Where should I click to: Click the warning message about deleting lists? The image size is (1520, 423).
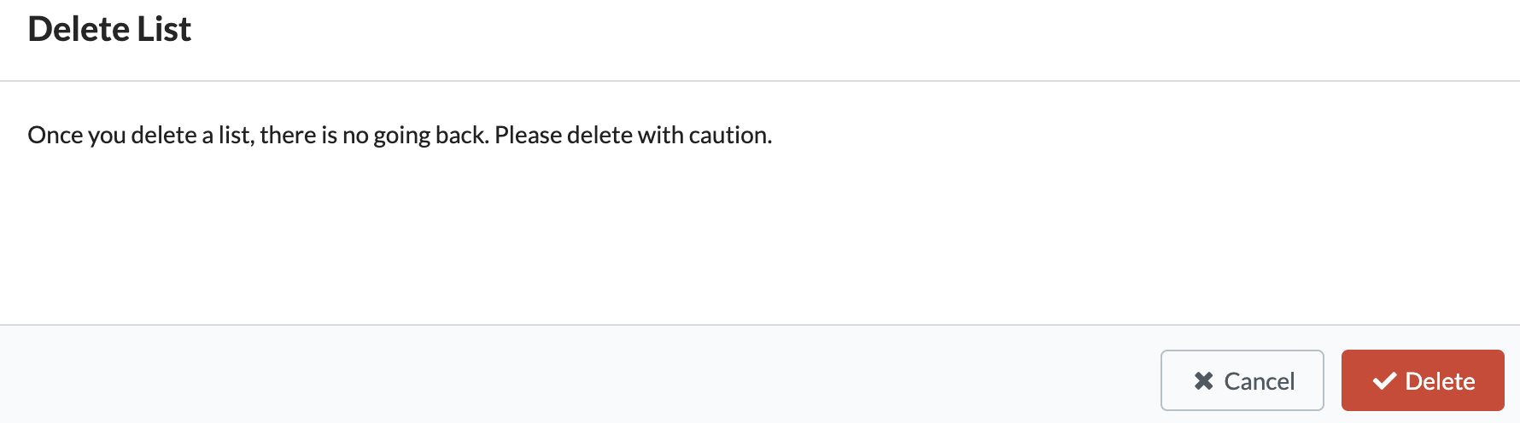click(400, 135)
